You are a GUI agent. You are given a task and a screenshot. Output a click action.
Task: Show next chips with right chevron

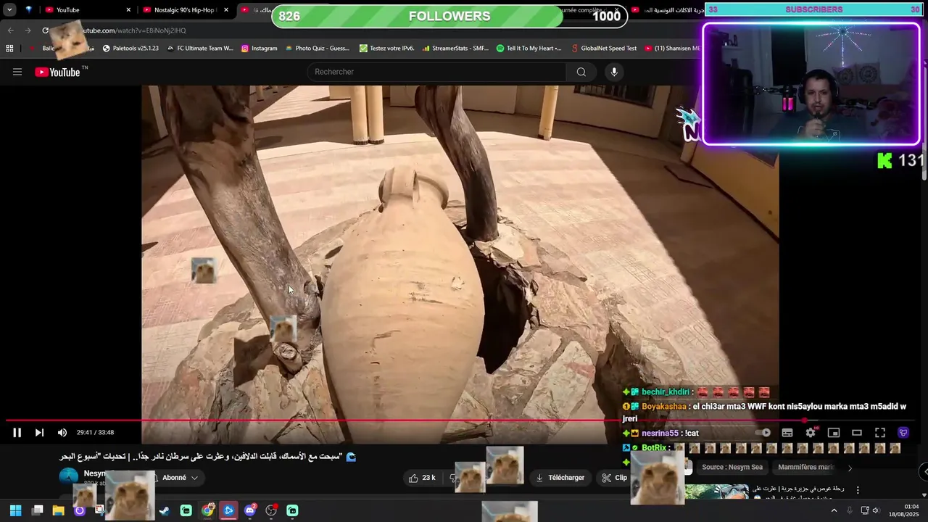coord(850,468)
